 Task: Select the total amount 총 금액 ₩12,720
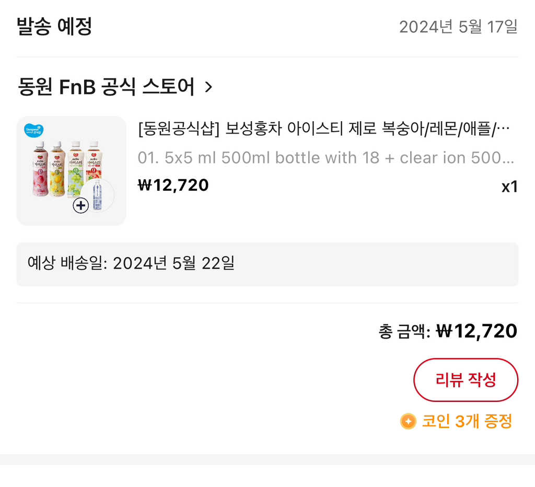[447, 330]
